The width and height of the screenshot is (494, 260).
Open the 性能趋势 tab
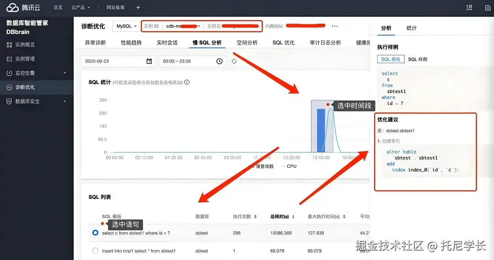[x=131, y=43]
